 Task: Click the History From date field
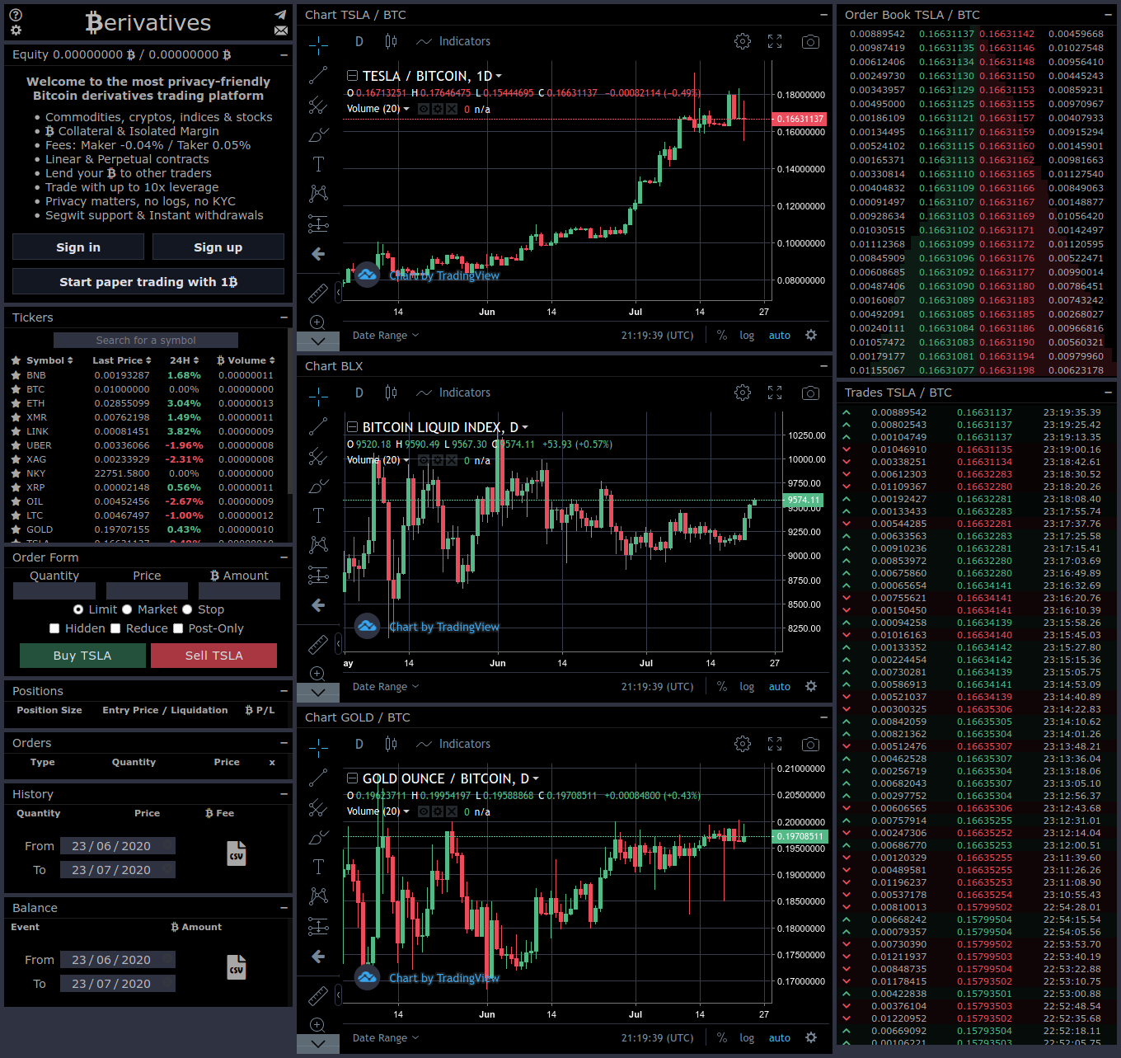coord(118,846)
